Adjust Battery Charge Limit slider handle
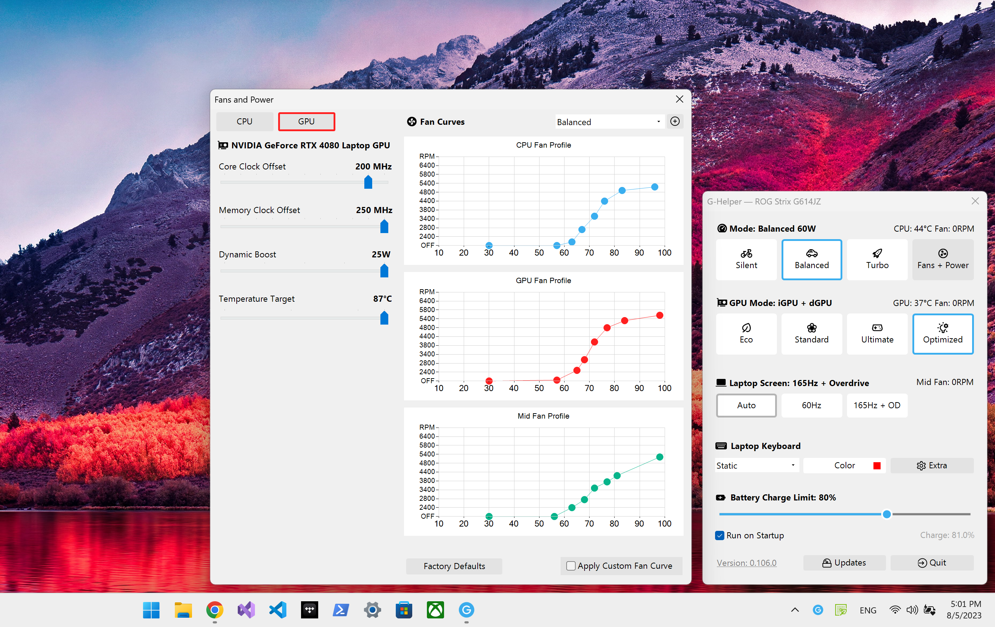 click(886, 514)
